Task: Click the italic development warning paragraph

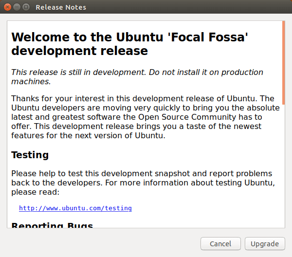Action: click(x=136, y=76)
